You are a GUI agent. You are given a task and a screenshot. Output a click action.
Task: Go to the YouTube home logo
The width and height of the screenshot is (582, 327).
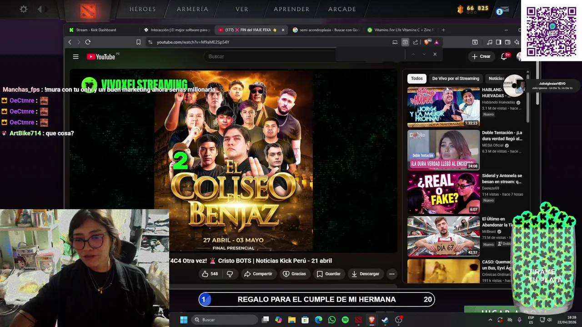coord(101,57)
